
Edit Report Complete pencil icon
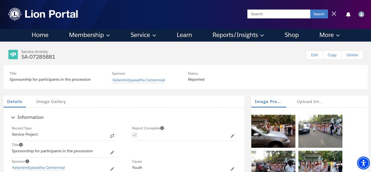point(232,136)
